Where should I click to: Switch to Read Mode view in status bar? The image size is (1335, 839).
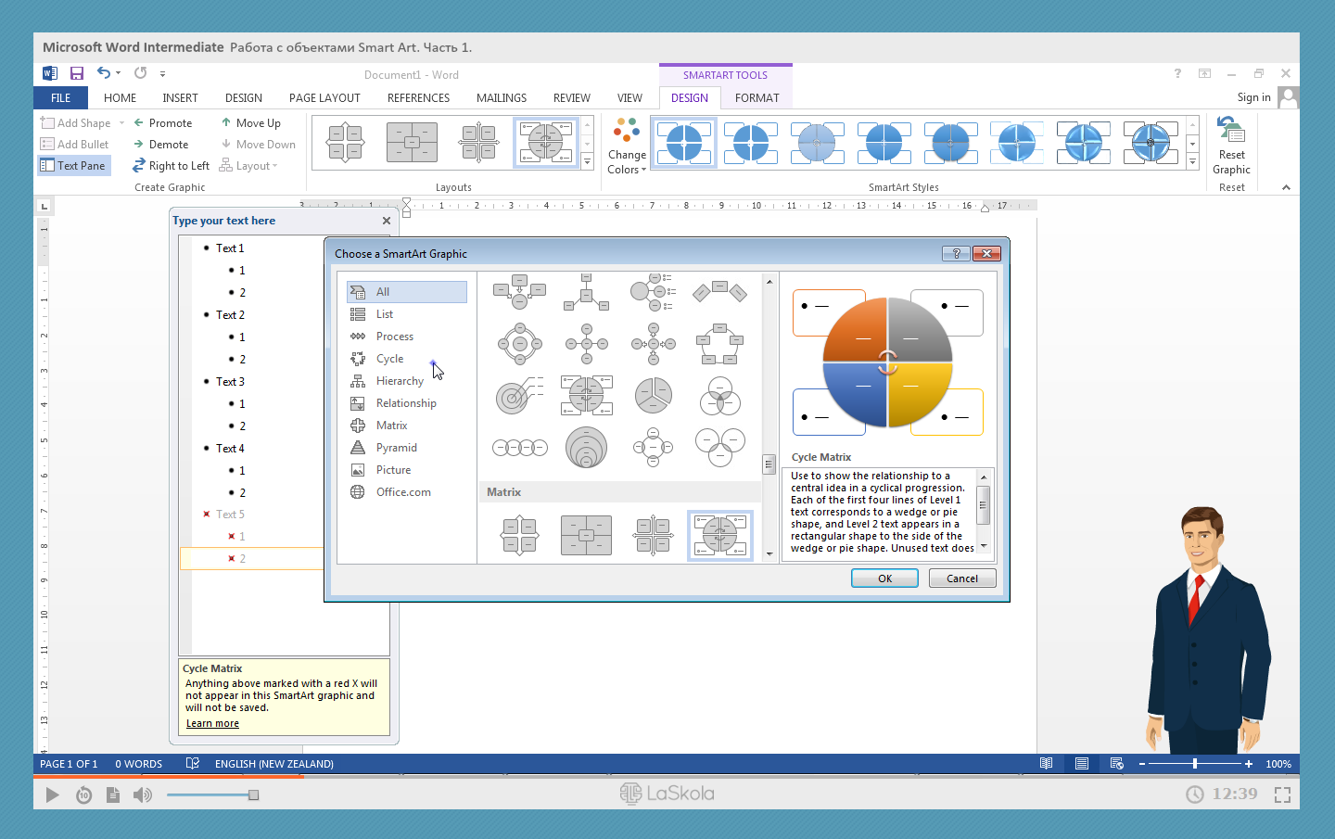(x=1046, y=764)
